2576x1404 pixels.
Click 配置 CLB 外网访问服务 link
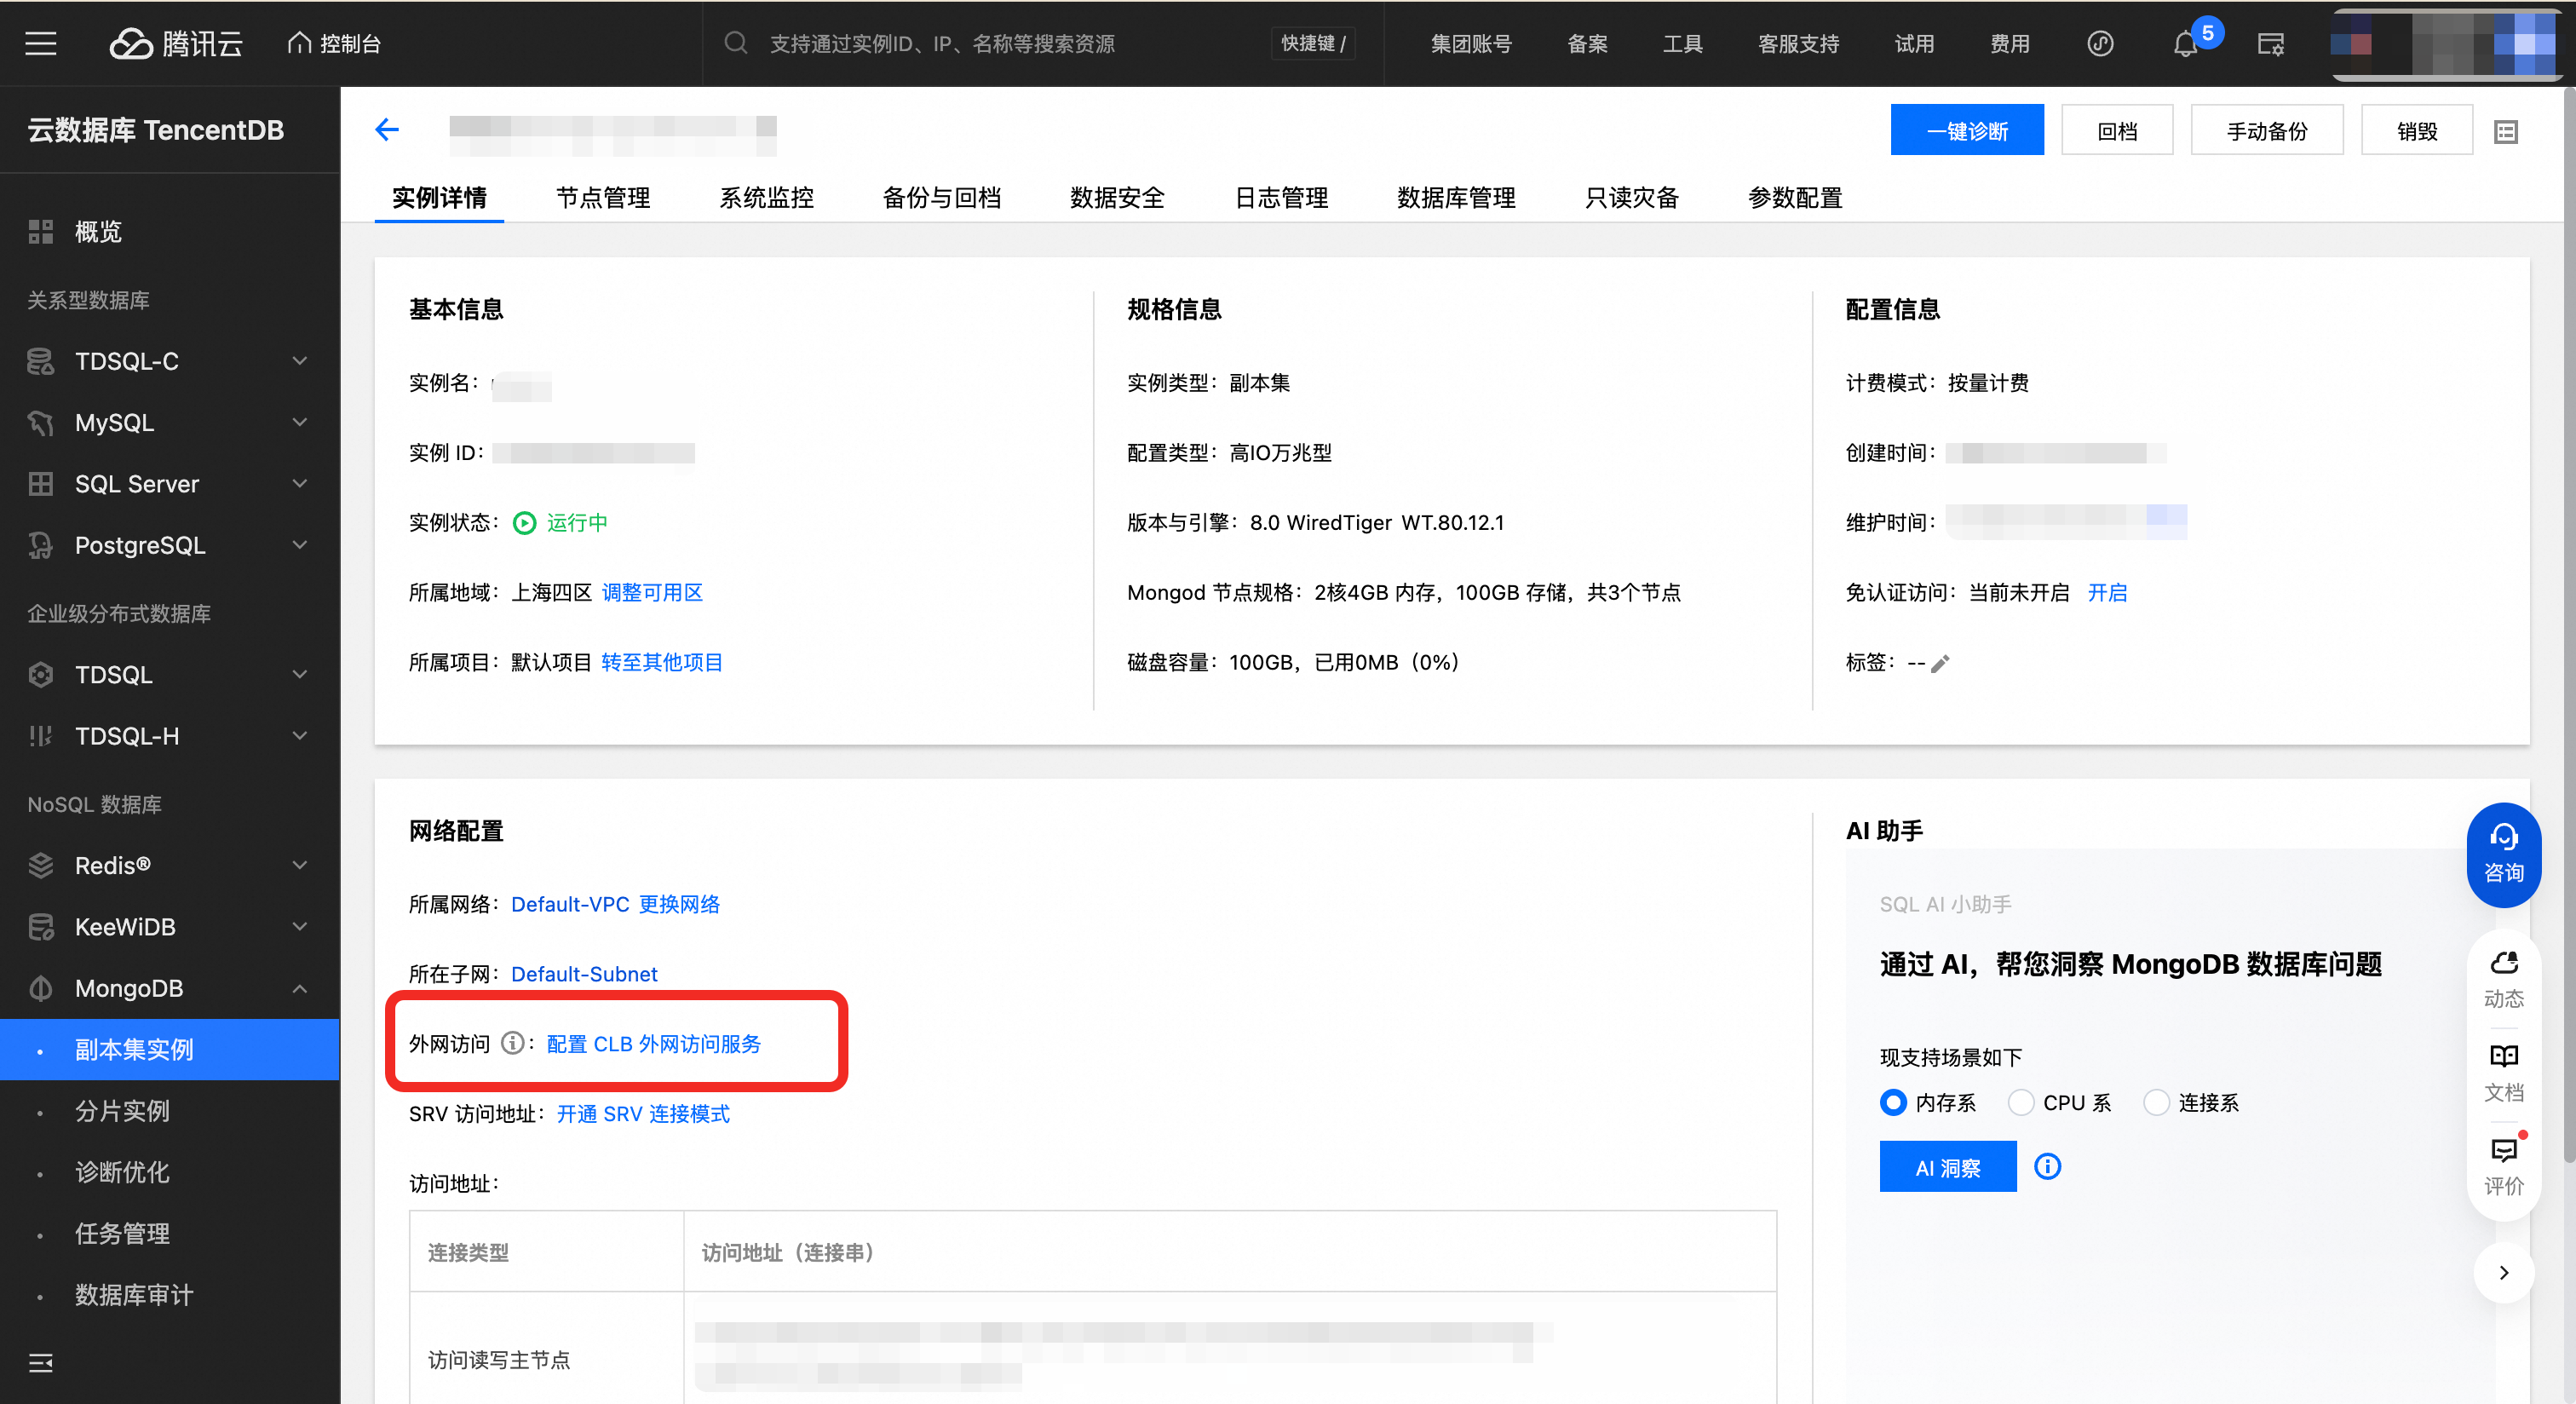(x=654, y=1043)
